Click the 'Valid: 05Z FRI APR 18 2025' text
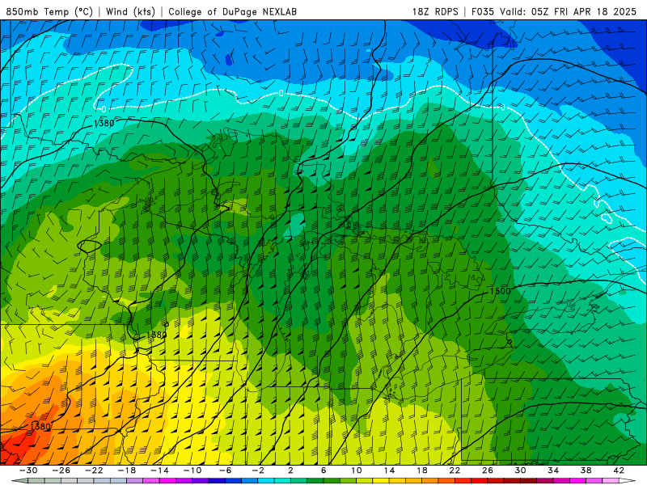 pyautogui.click(x=569, y=11)
